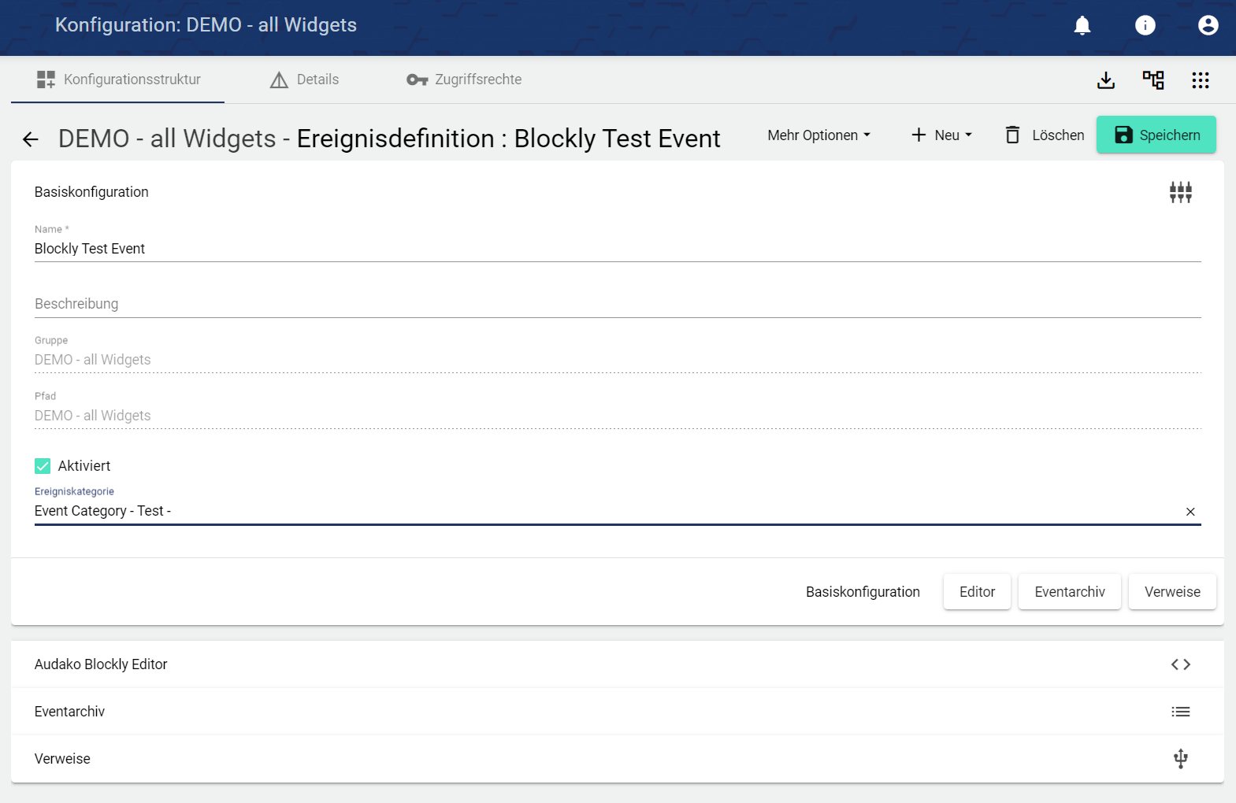Clear the Ereigniskategorie selection
This screenshot has width=1236, height=803.
(x=1190, y=512)
